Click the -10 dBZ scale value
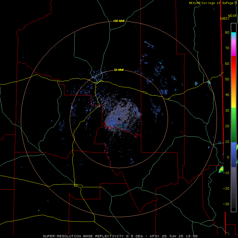The height and width of the screenshot is (238, 238). pos(226,173)
